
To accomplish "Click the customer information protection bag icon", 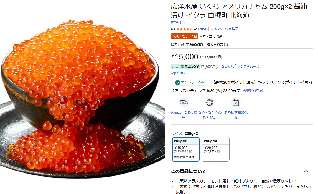I will 236,103.
